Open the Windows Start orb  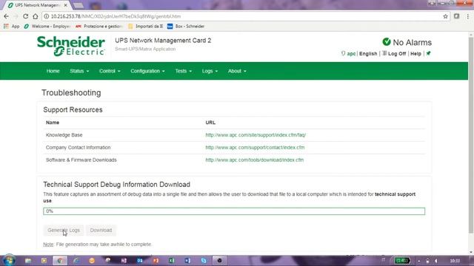(9, 260)
